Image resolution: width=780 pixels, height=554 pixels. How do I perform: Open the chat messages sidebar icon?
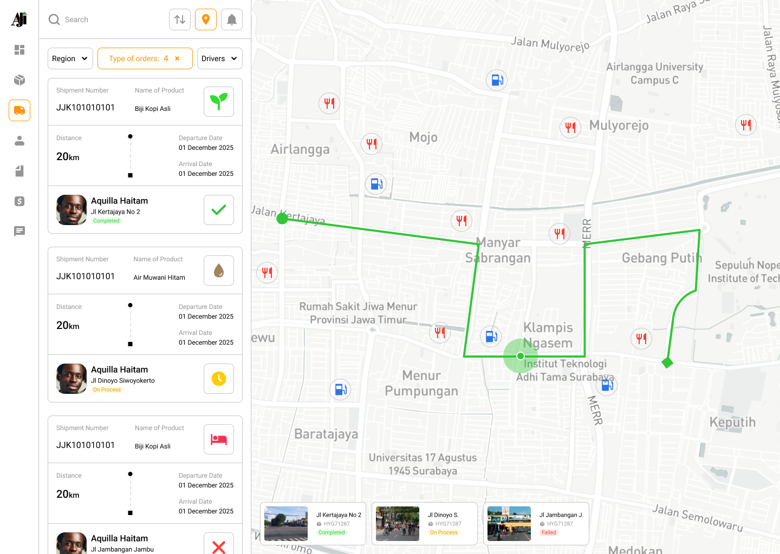coord(19,232)
